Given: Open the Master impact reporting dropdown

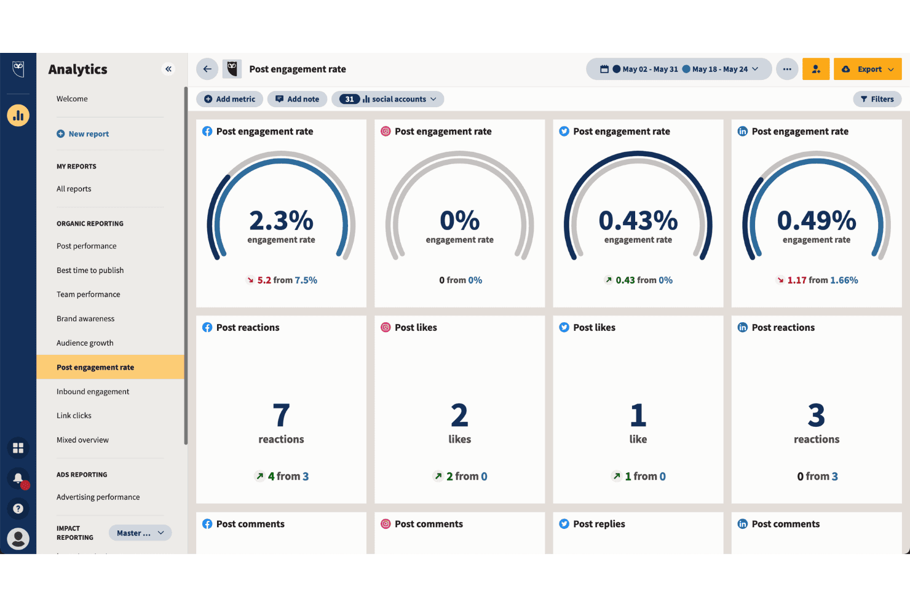Looking at the screenshot, I should (x=140, y=533).
